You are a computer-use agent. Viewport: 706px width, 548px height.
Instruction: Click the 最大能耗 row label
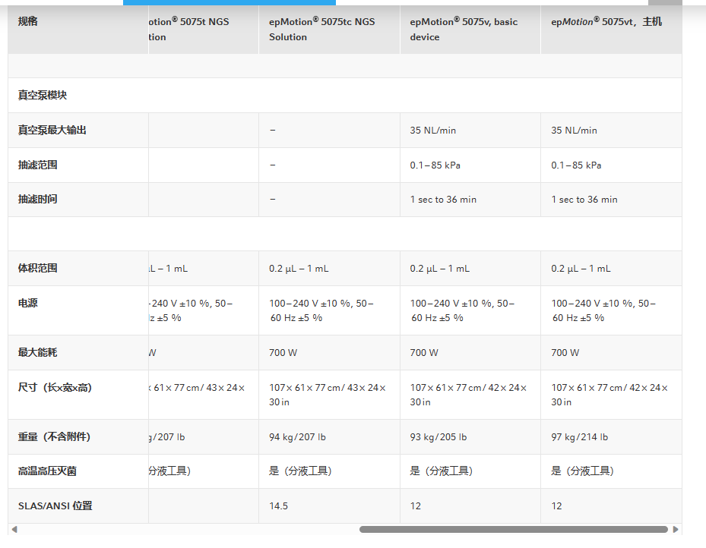tap(38, 352)
